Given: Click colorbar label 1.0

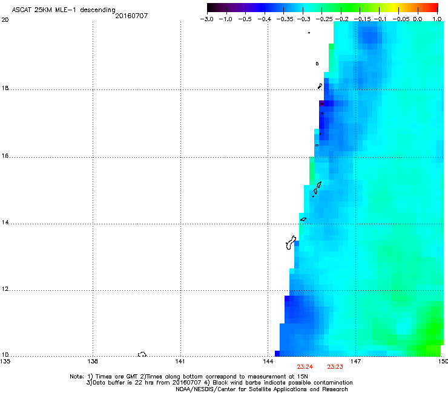Looking at the screenshot, I should 437,19.
